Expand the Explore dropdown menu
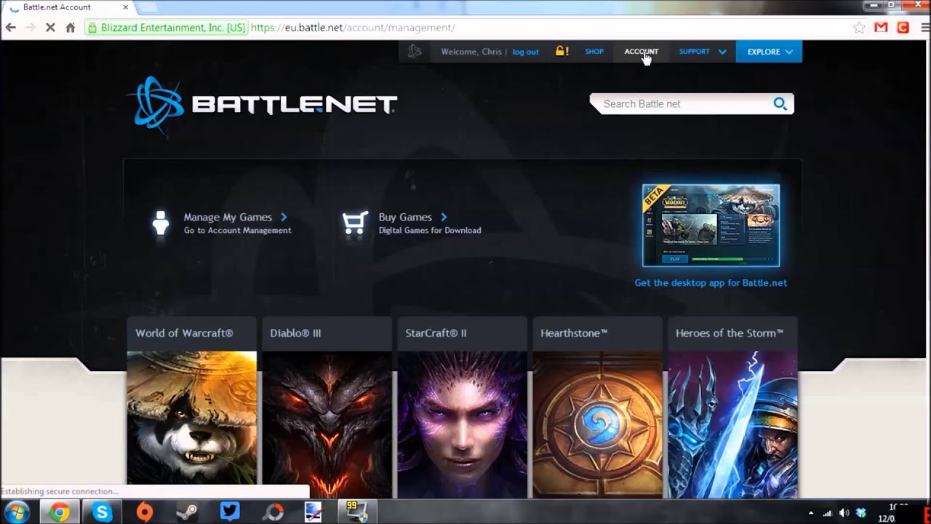 click(769, 52)
